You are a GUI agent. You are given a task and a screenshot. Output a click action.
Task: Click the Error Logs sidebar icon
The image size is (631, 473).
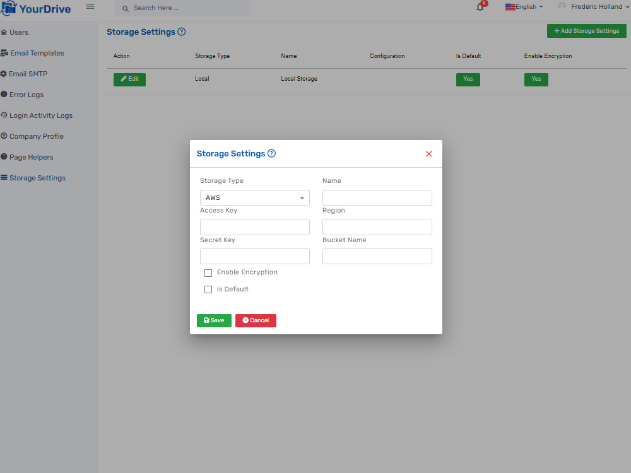(x=4, y=94)
